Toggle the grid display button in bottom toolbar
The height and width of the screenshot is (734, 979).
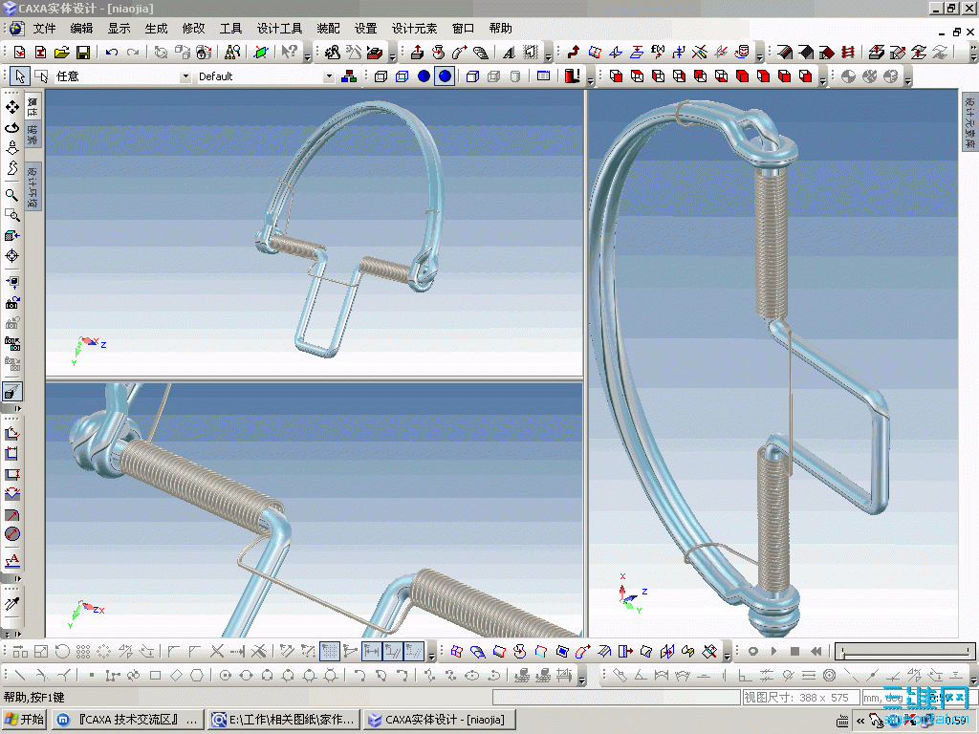[x=329, y=652]
